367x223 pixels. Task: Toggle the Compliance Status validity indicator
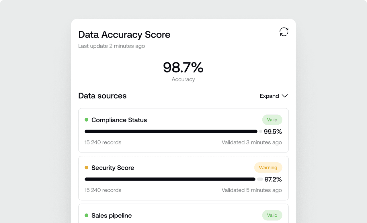[272, 120]
